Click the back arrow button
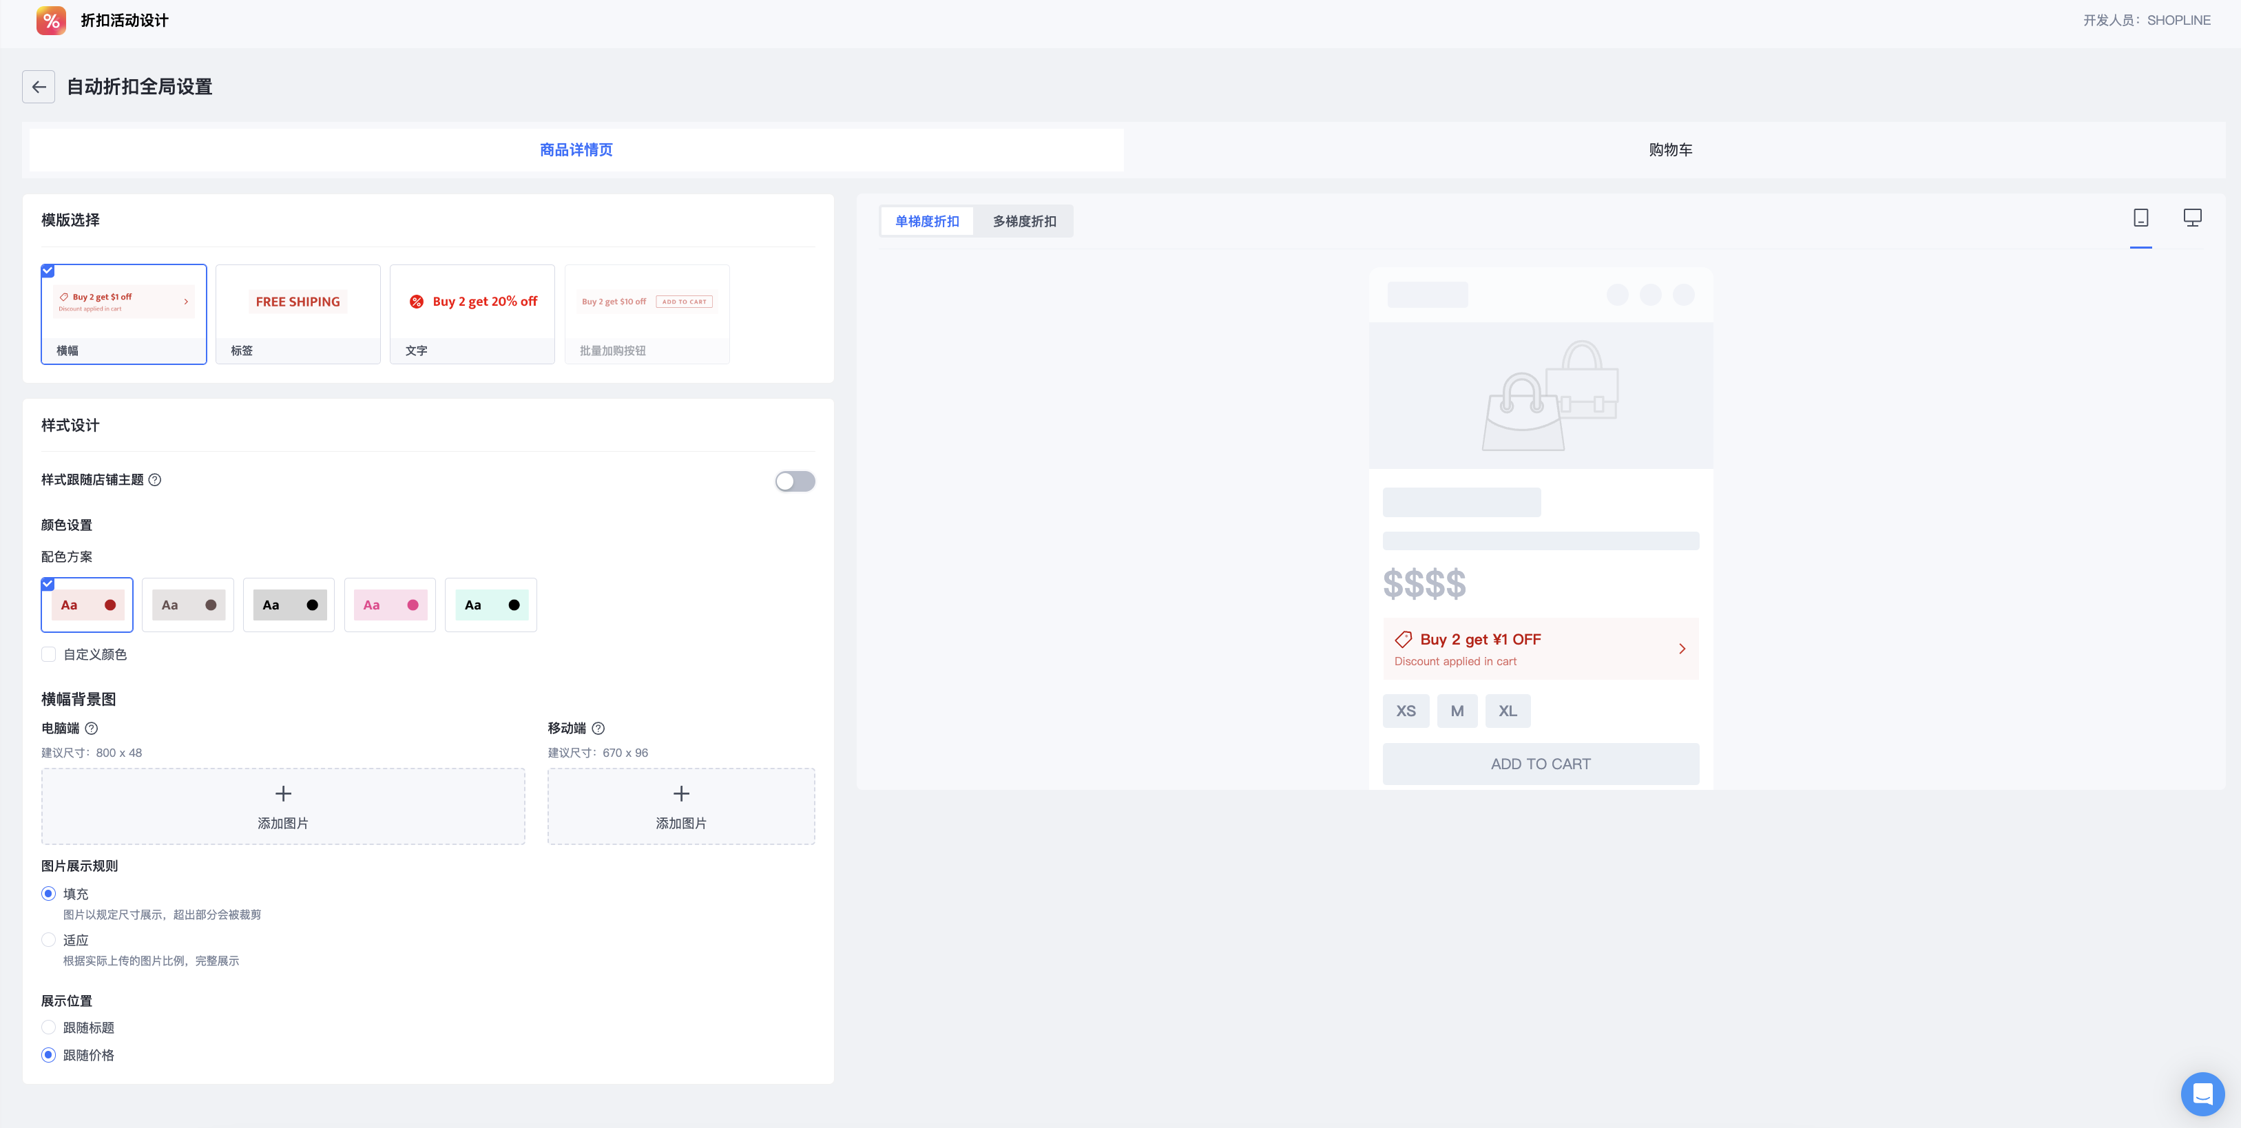 pyautogui.click(x=39, y=87)
